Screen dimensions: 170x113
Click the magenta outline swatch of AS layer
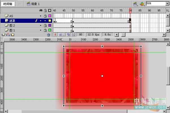pyautogui.click(x=50, y=16)
